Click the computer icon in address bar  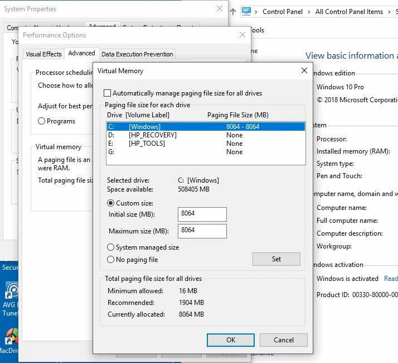click(x=246, y=11)
